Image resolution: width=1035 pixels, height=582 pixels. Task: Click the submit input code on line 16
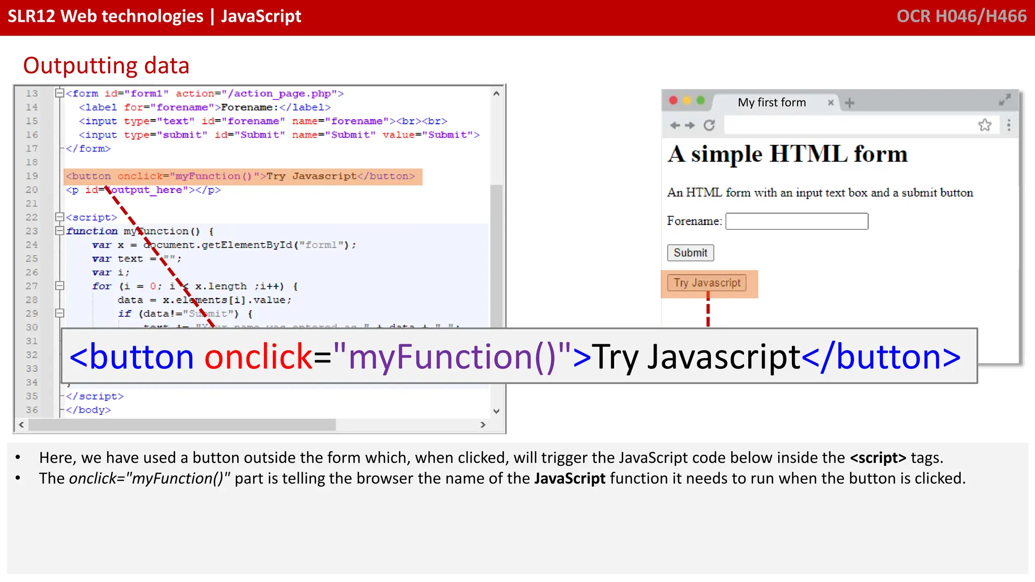tap(279, 135)
